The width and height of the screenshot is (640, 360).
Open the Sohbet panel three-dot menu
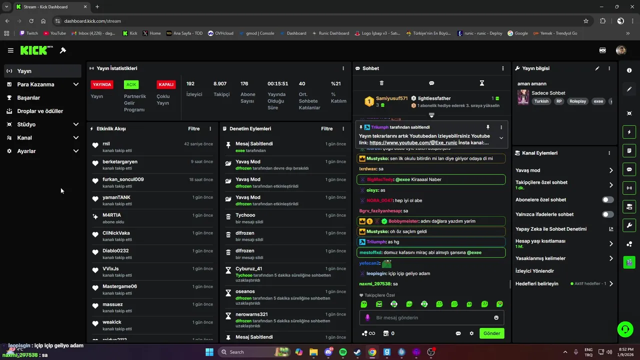coord(503,68)
